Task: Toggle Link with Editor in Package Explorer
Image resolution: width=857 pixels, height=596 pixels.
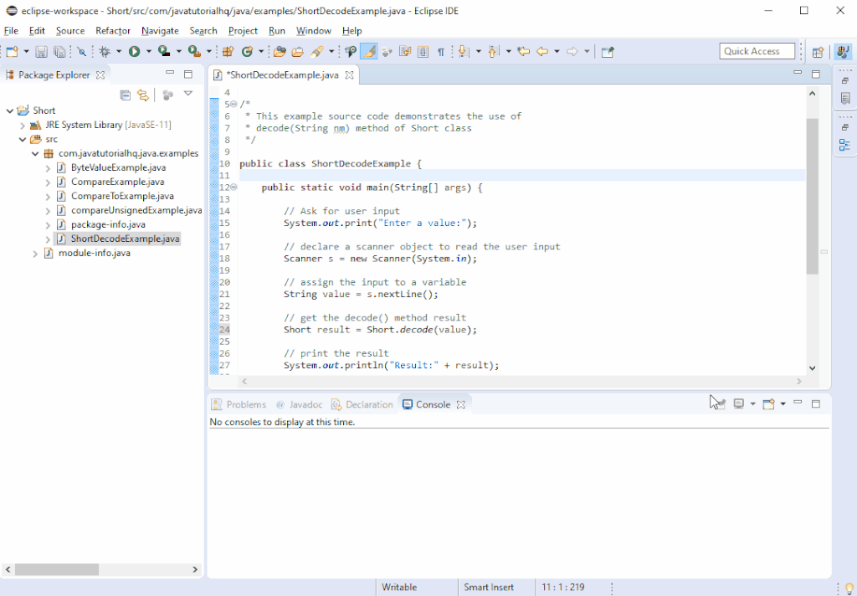Action: pyautogui.click(x=143, y=95)
